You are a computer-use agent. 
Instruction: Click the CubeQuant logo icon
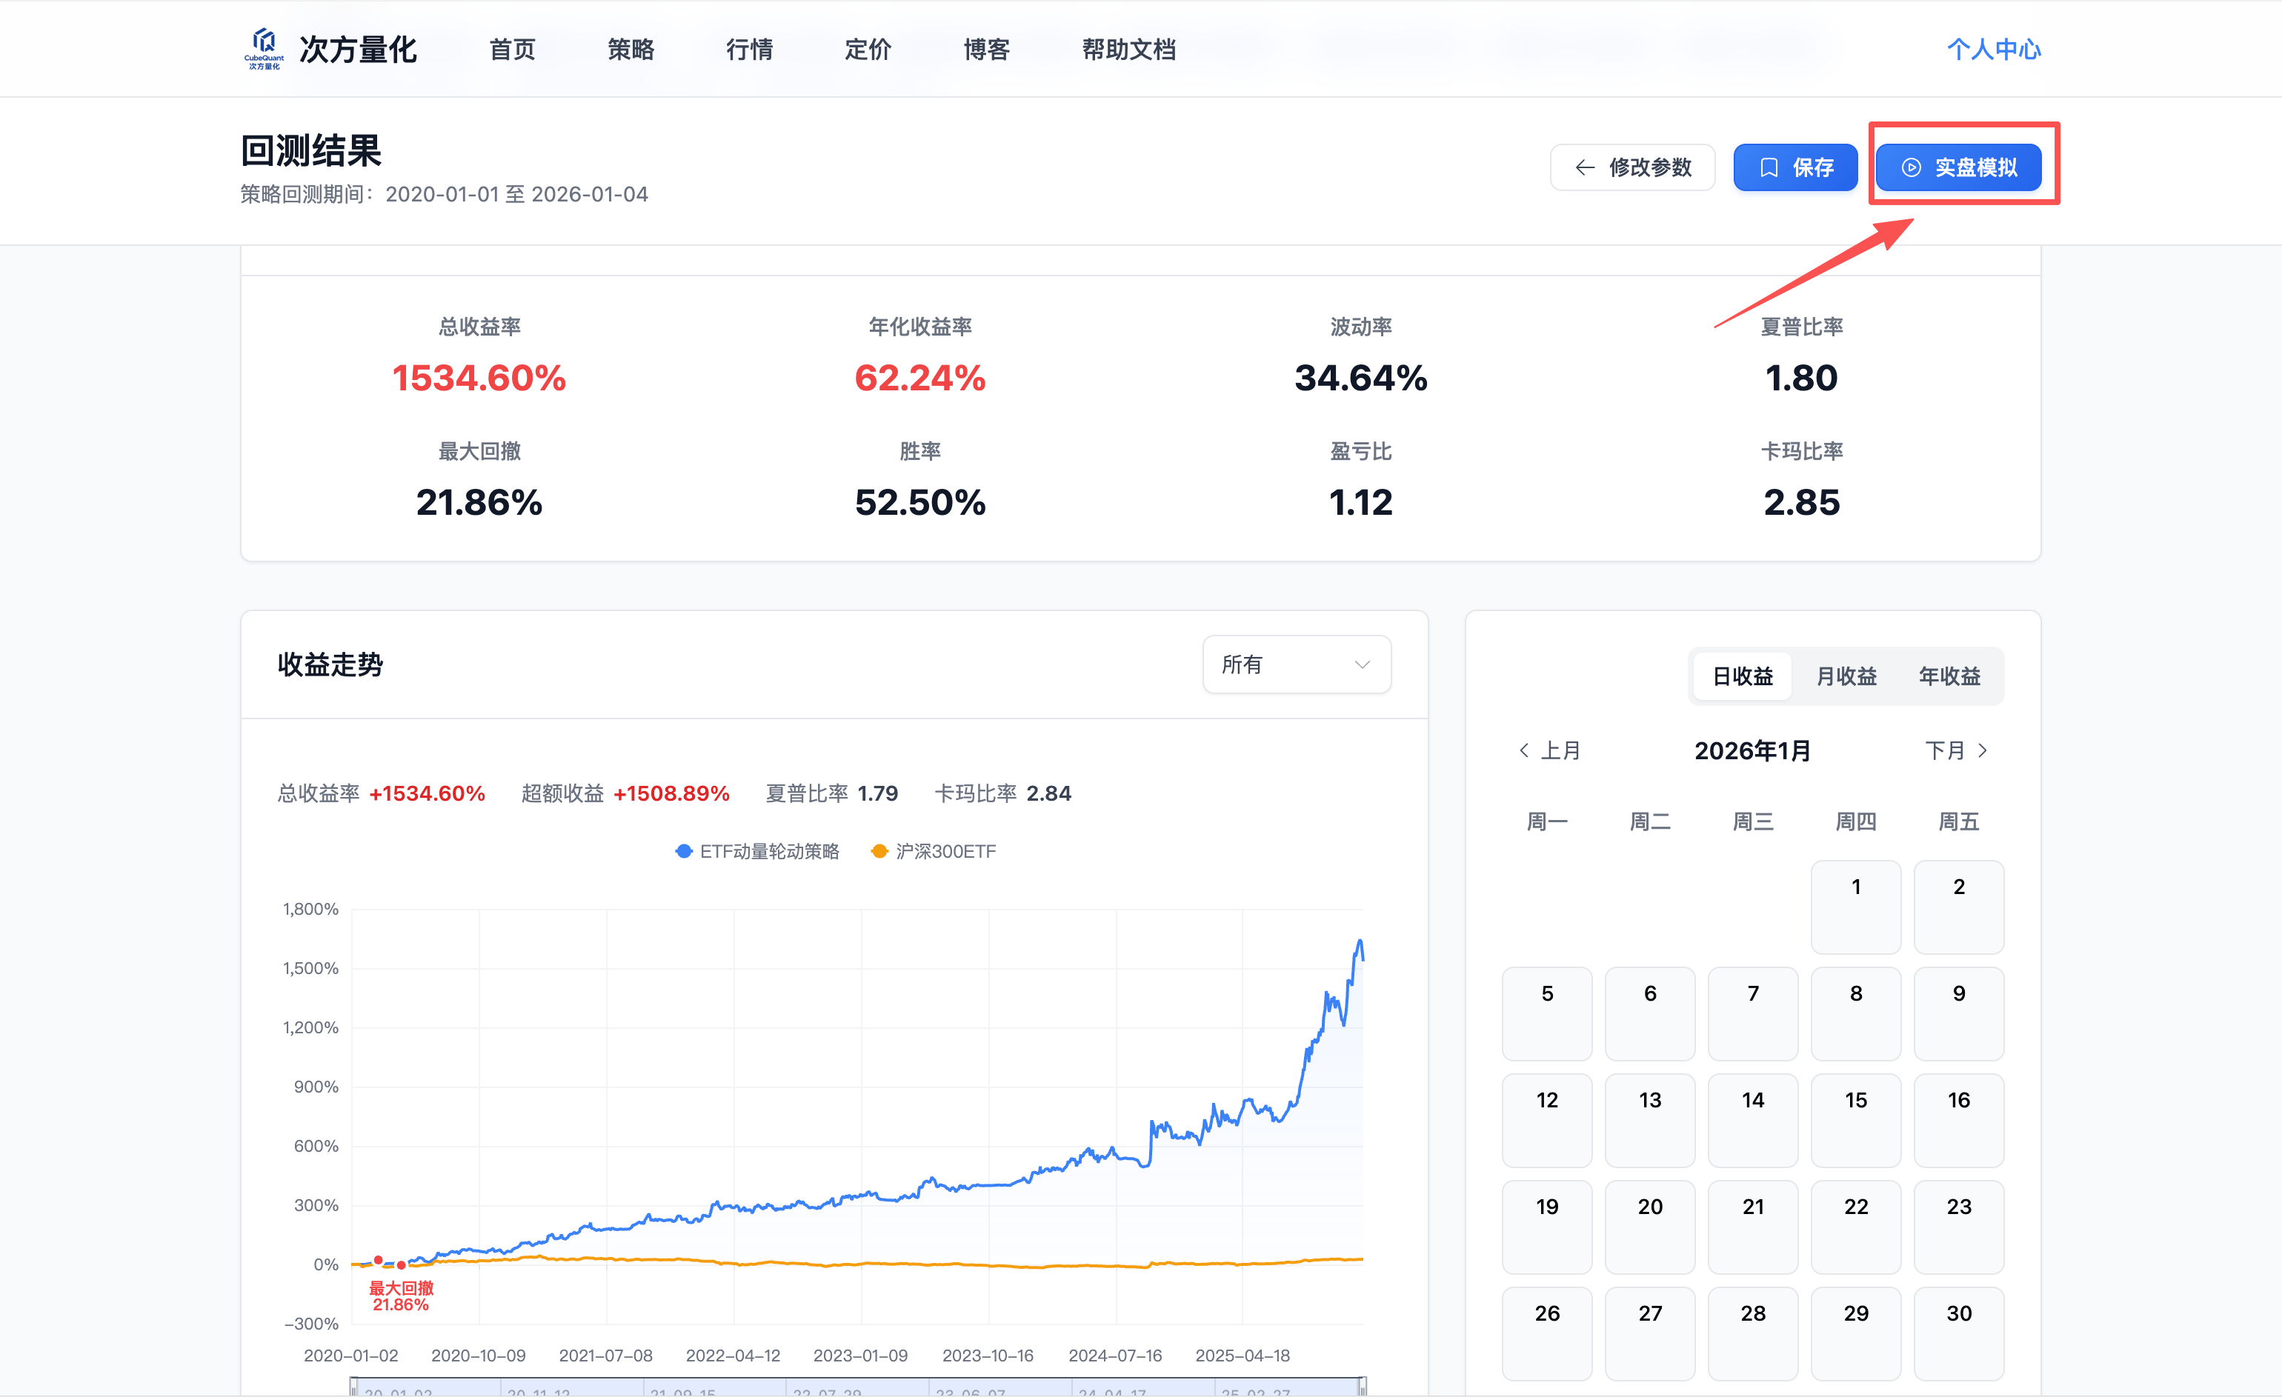264,46
